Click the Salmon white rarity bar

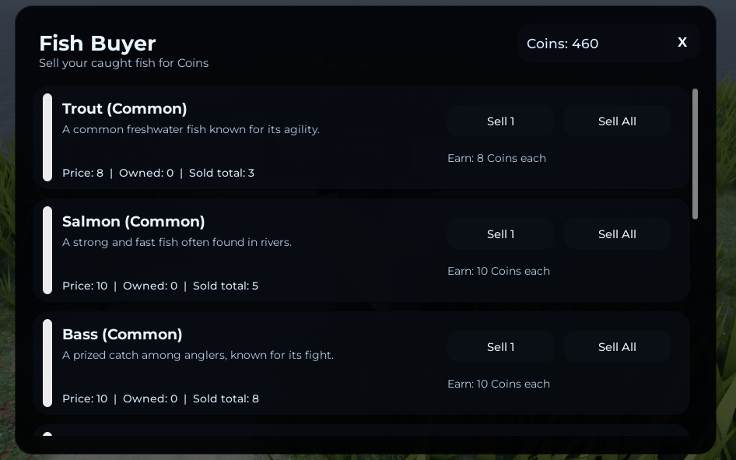tap(47, 250)
